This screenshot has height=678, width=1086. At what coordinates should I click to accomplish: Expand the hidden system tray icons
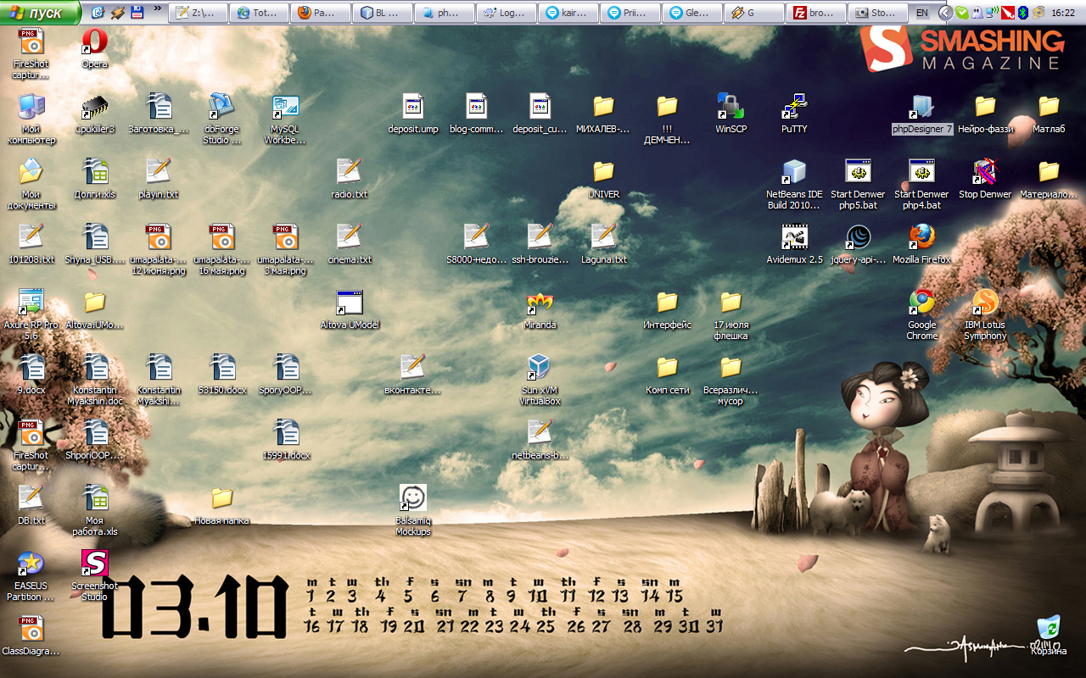pos(944,13)
